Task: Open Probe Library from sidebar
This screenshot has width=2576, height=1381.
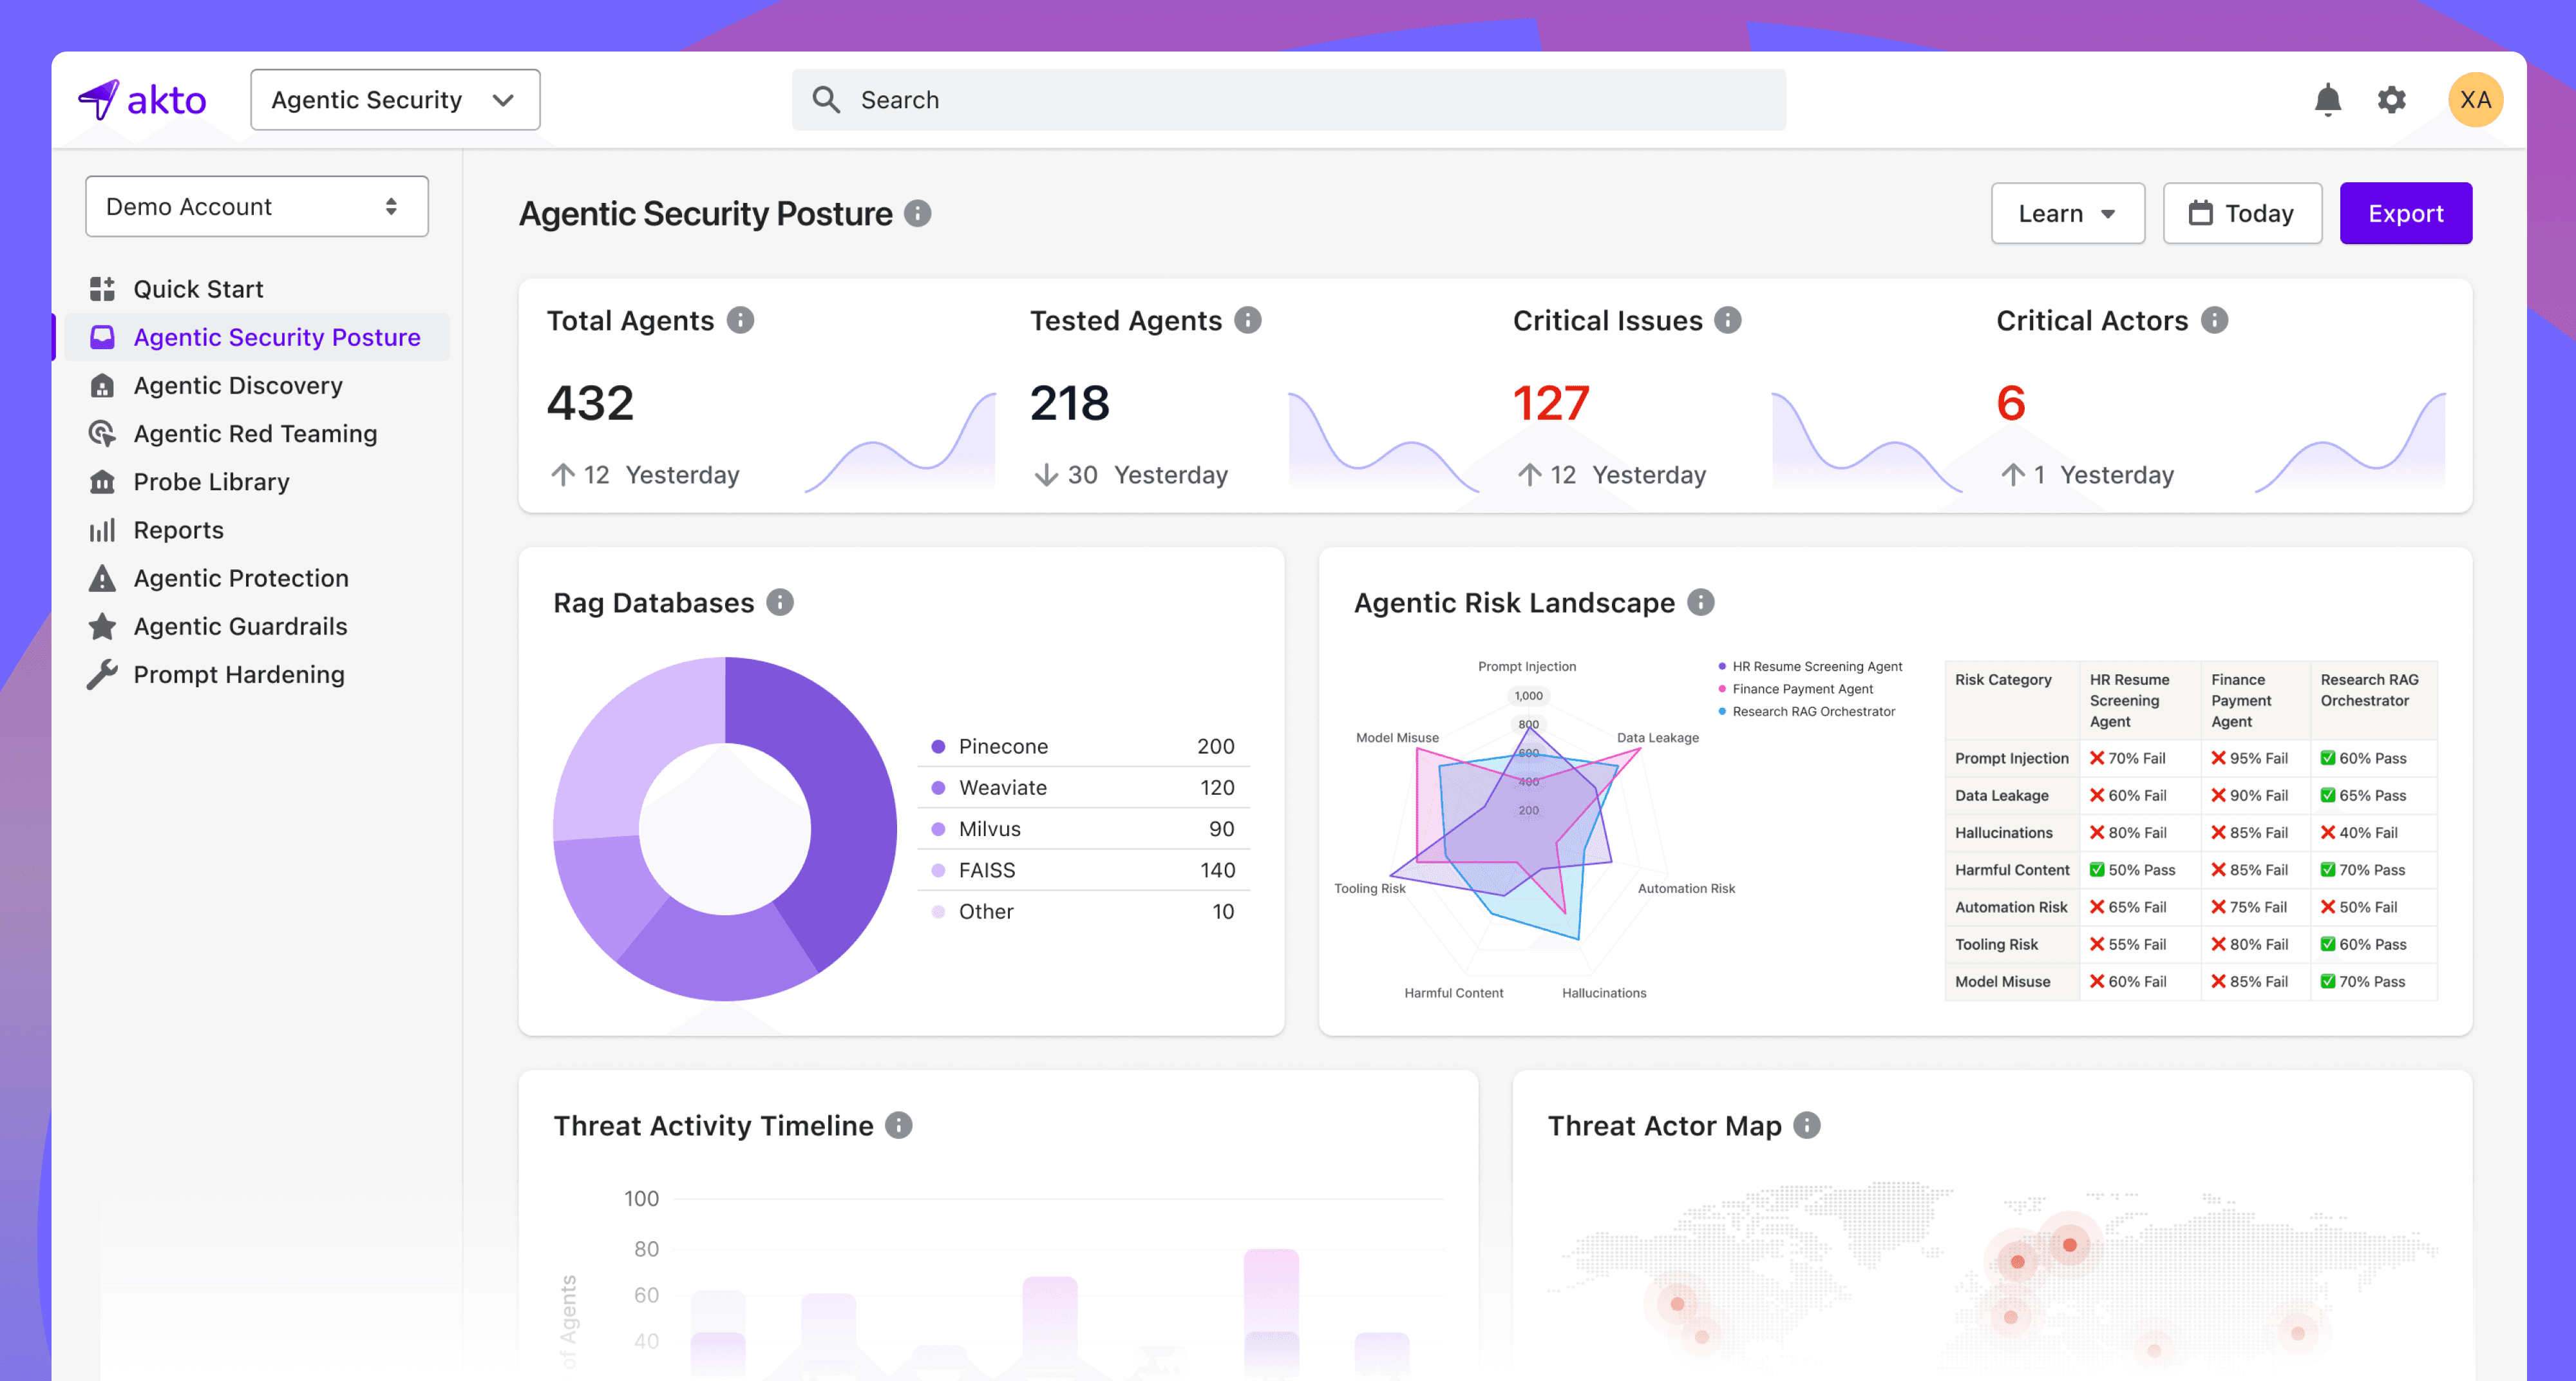Action: point(211,482)
